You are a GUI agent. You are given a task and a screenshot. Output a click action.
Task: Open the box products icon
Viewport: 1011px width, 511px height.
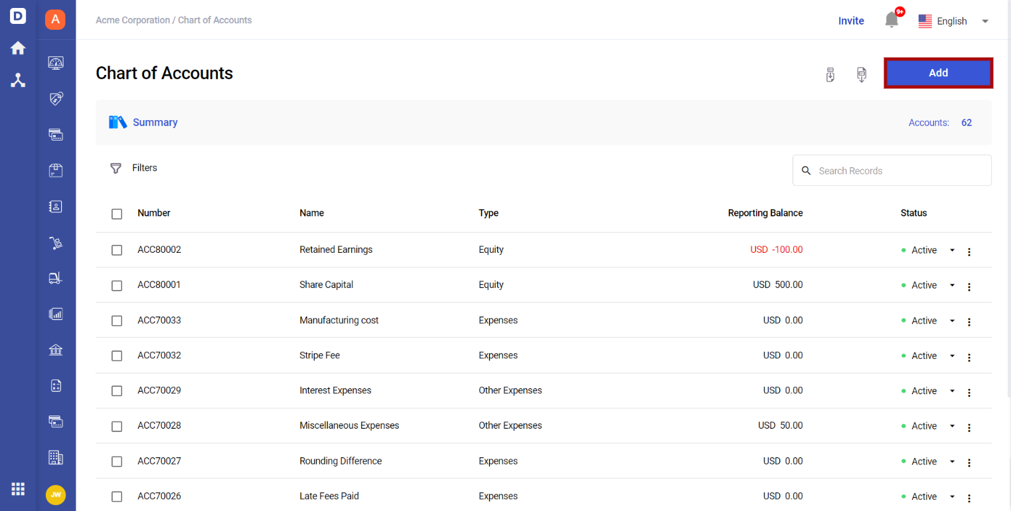[56, 171]
